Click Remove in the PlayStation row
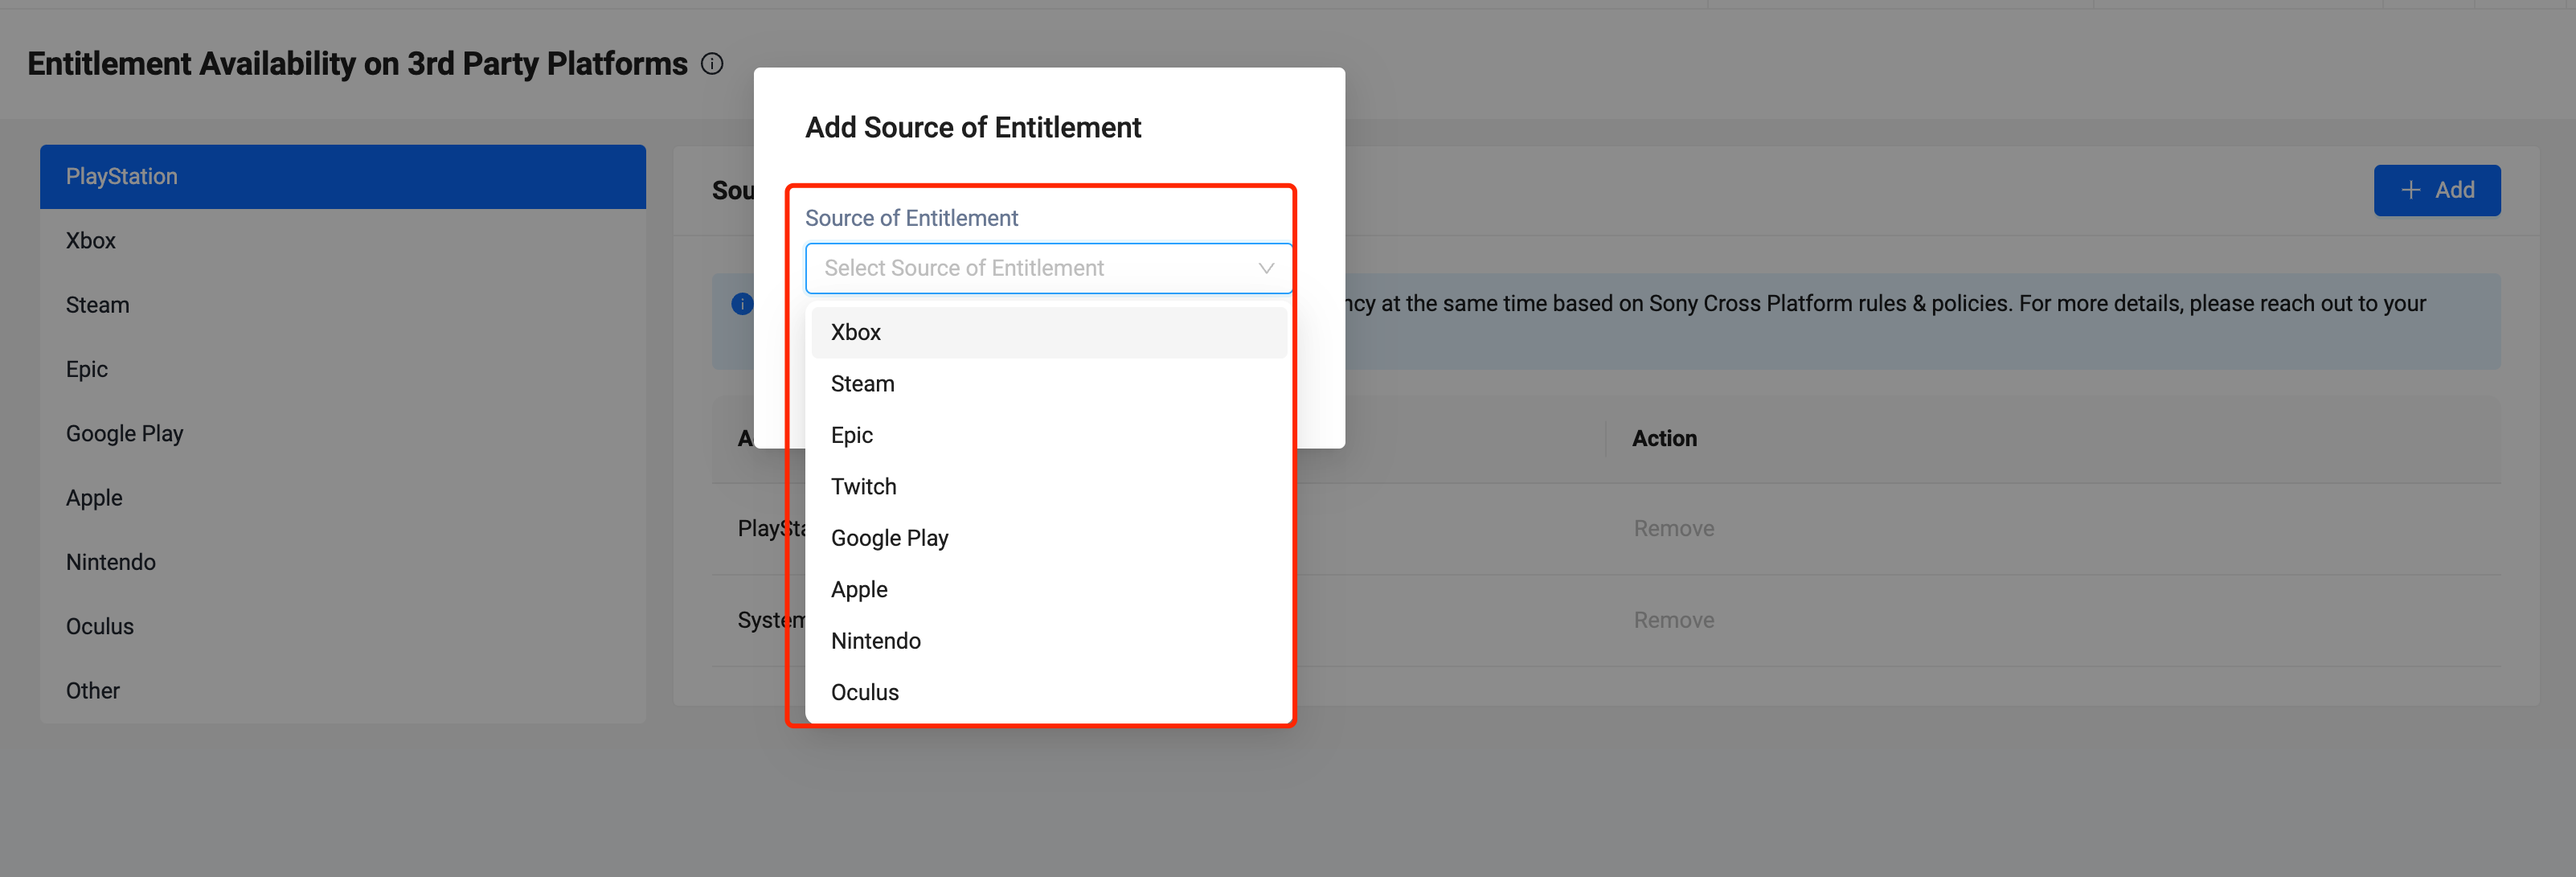 [1674, 529]
